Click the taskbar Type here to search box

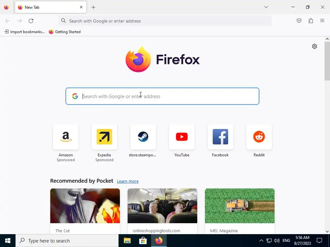pos(67,241)
